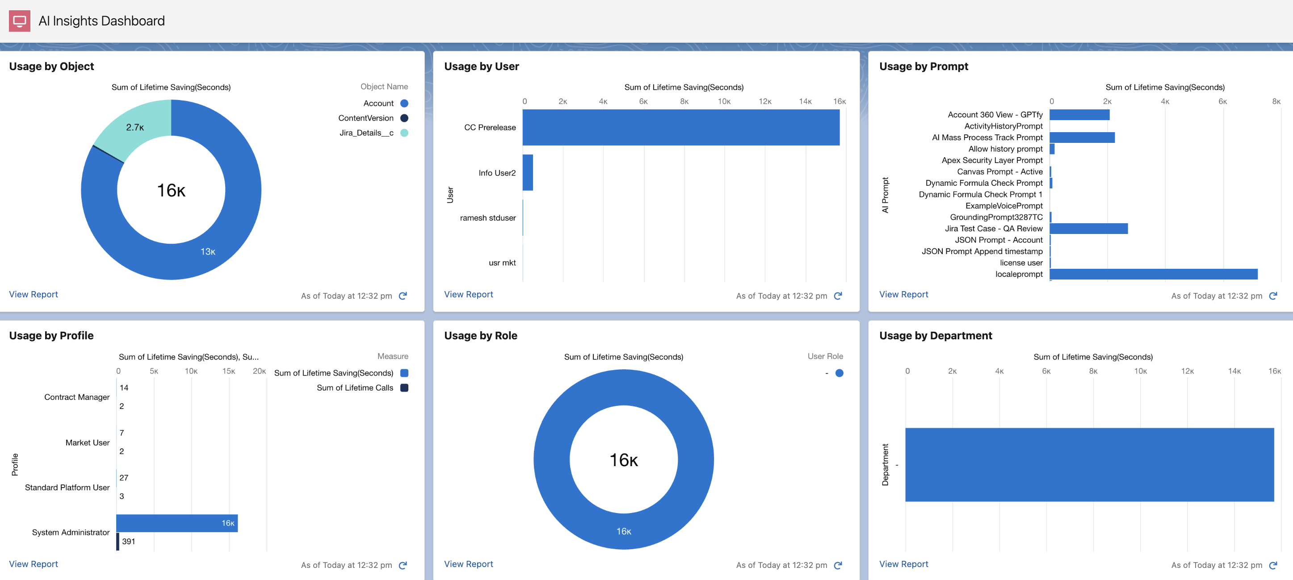Click the Account legend color dot

(404, 103)
